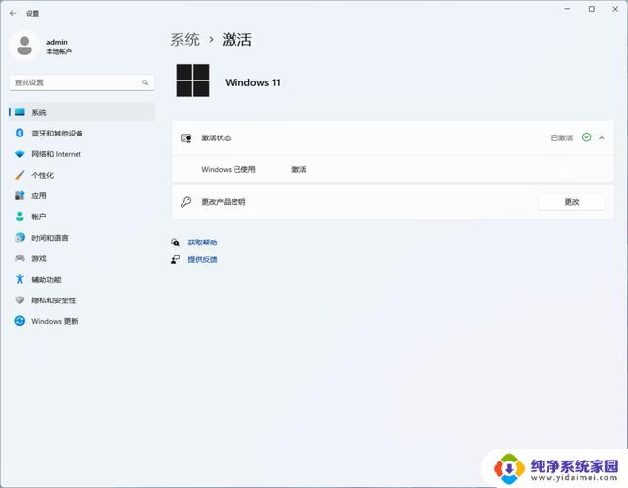628x488 pixels.
Task: Go to Windows 更新 page
Action: (x=81, y=321)
